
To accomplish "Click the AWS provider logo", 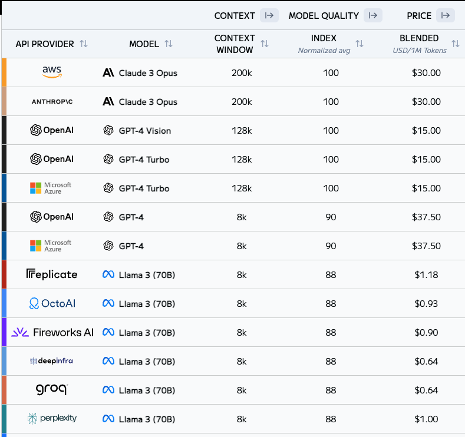I will [x=52, y=72].
